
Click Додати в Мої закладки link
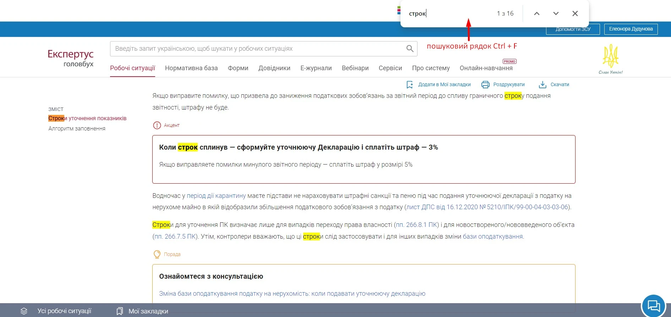point(444,84)
